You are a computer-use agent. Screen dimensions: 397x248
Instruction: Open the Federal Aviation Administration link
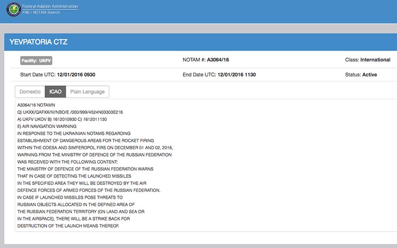coord(50,6)
